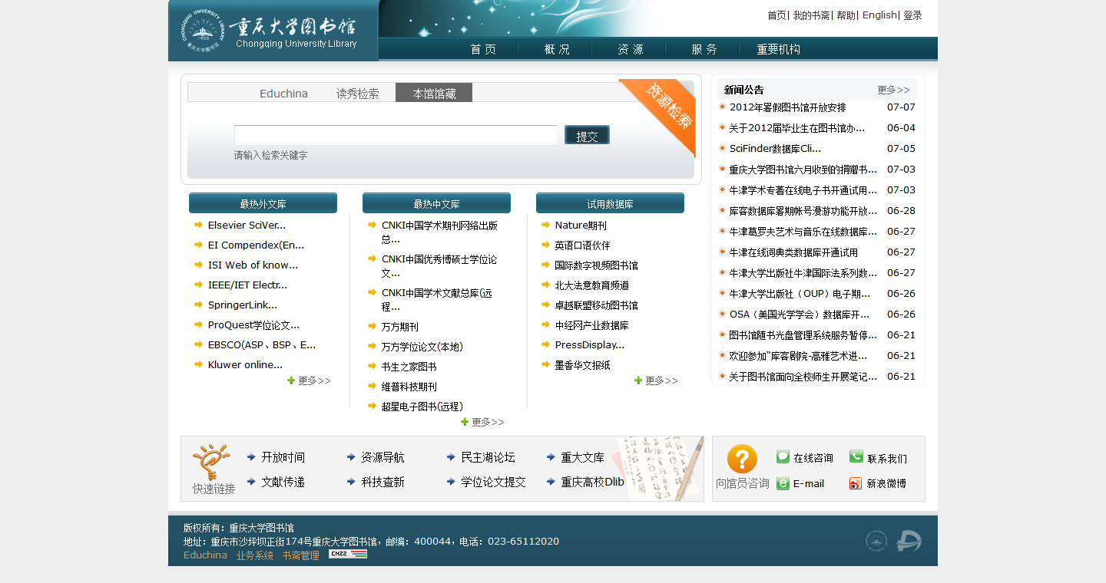Viewport: 1106px width, 583px height.
Task: Open 英语口语伙伴 trial database
Action: [583, 245]
